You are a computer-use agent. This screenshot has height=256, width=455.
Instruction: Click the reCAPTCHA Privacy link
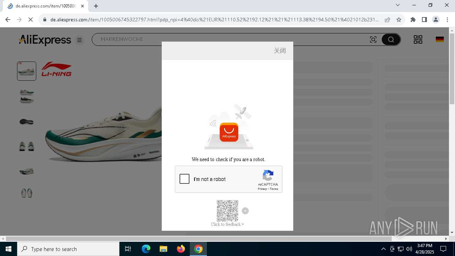click(262, 189)
